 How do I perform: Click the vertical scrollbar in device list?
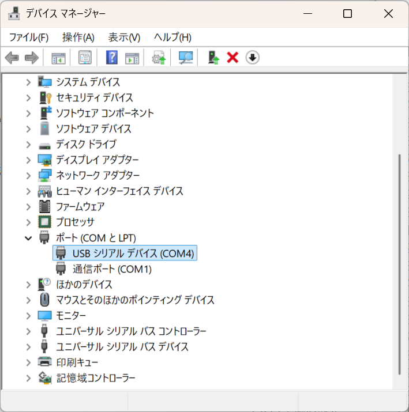tap(396, 259)
